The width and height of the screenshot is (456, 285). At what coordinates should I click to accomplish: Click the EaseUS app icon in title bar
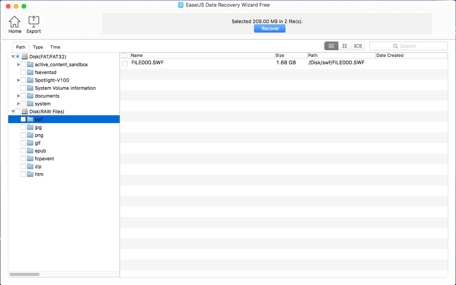click(181, 5)
